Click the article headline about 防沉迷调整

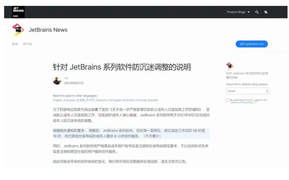[122, 67]
